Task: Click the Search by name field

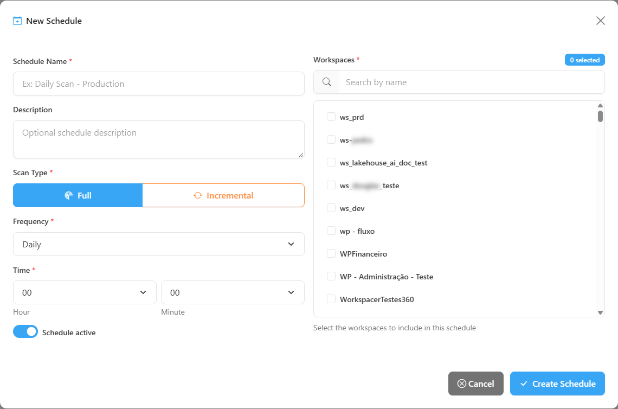Action: pyautogui.click(x=472, y=82)
